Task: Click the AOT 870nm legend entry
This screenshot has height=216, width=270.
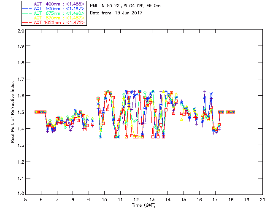Action: click(54, 18)
